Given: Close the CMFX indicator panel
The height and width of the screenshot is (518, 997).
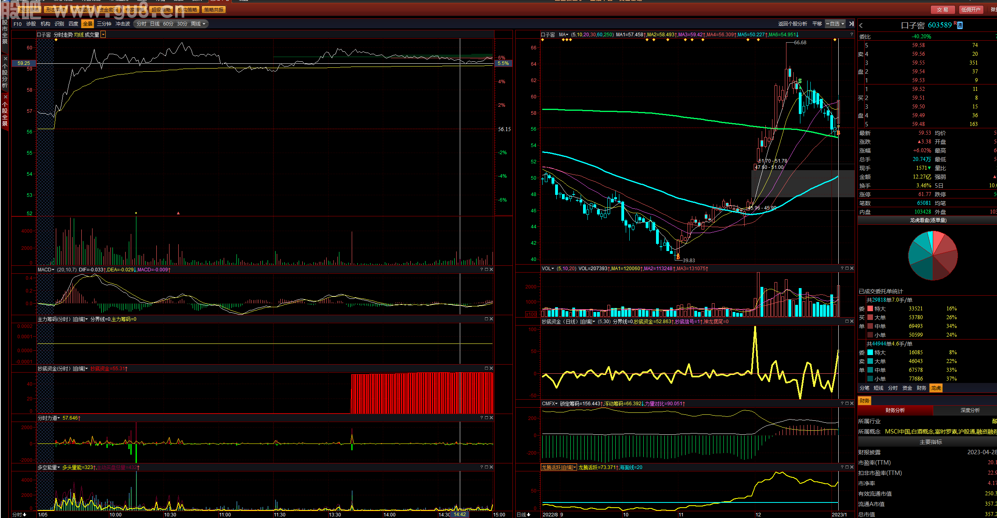Looking at the screenshot, I should 852,404.
